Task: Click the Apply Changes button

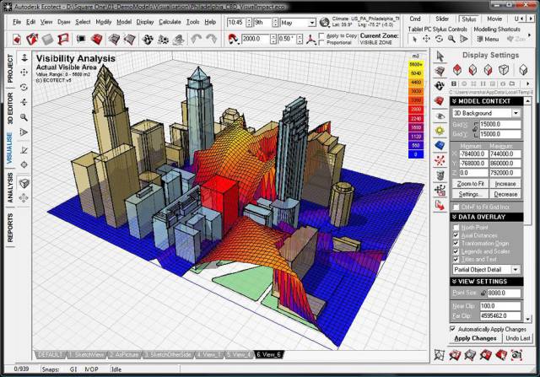Action: tap(475, 338)
